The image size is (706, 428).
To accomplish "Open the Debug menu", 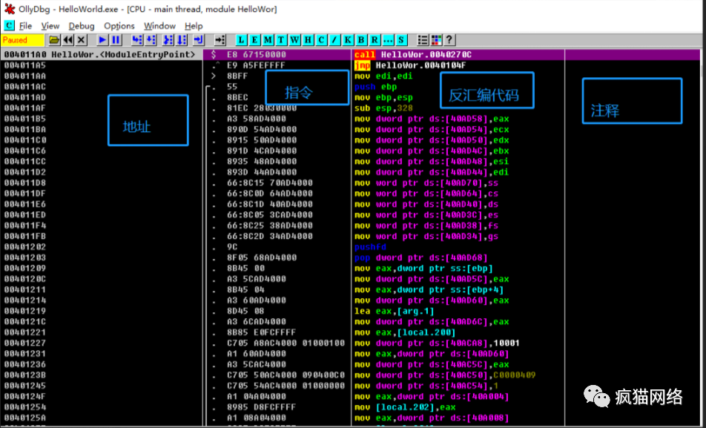I will pos(82,26).
